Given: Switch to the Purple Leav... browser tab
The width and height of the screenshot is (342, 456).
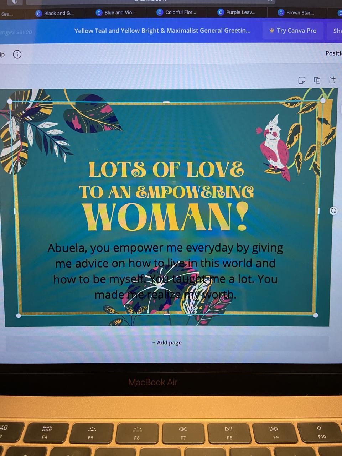Looking at the screenshot, I should point(237,12).
